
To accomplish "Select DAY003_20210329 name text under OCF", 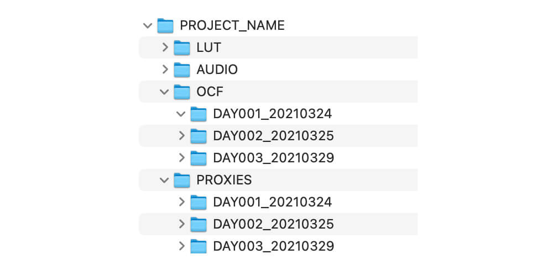I will [x=274, y=158].
